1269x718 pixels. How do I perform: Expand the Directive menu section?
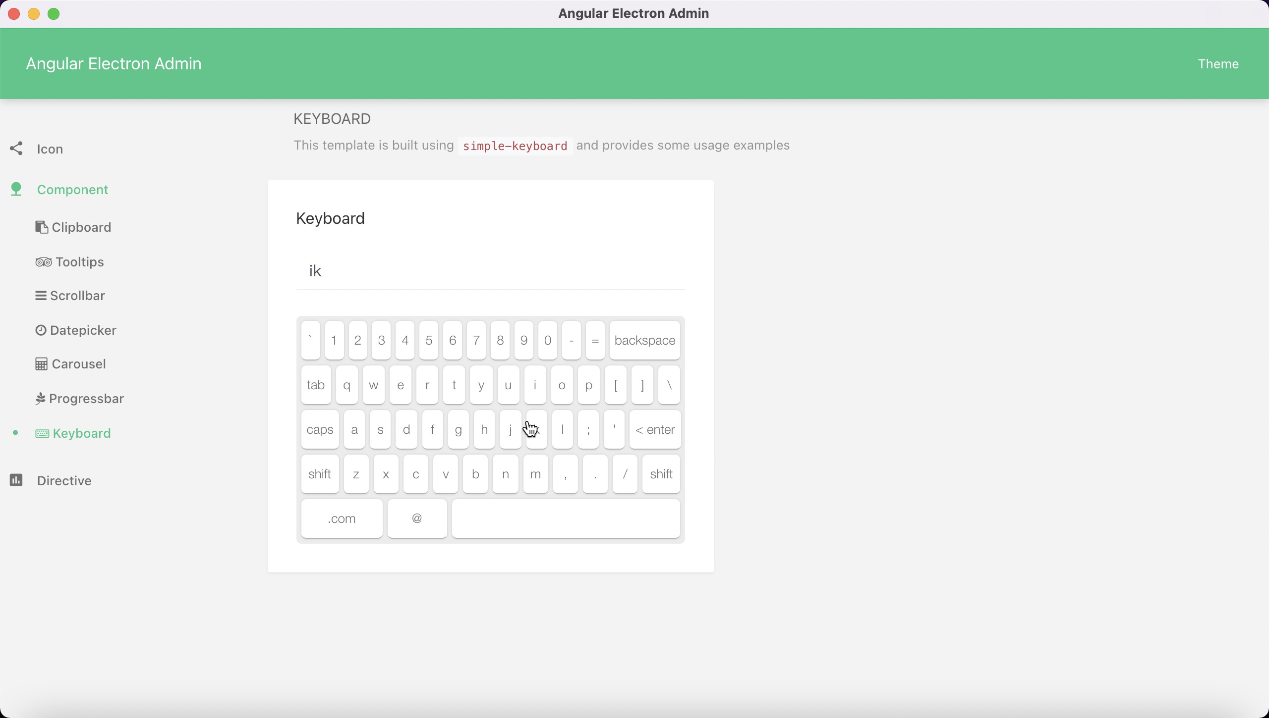tap(64, 481)
